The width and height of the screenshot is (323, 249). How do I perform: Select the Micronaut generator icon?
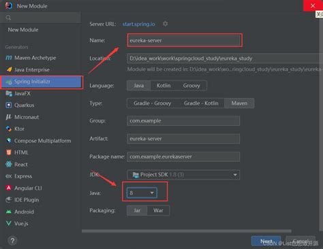(9, 117)
